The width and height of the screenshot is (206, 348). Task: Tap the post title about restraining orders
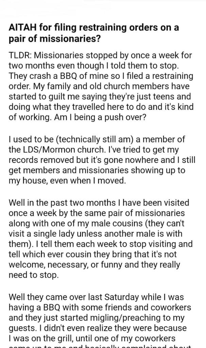[93, 33]
